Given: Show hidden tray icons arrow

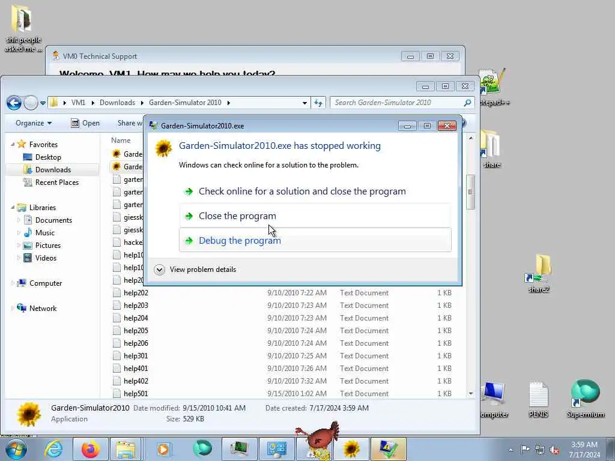Looking at the screenshot, I should (510, 450).
